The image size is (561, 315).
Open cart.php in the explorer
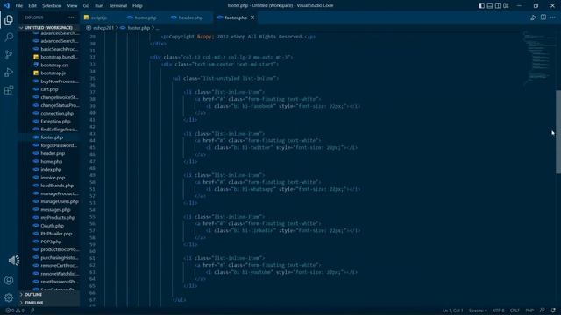(x=49, y=89)
